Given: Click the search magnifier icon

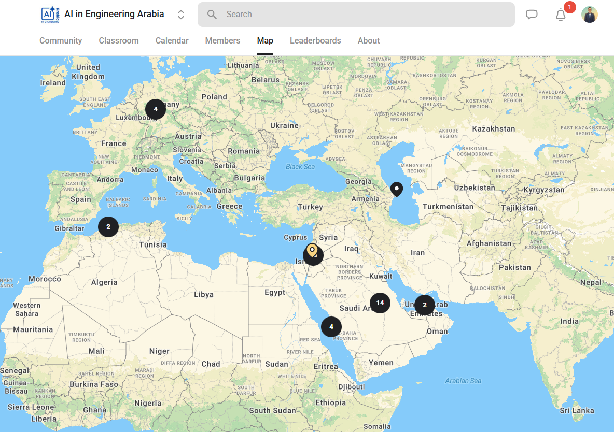Looking at the screenshot, I should [212, 15].
